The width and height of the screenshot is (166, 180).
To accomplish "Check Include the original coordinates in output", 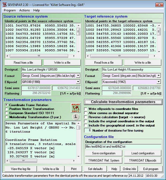I will (86, 121).
